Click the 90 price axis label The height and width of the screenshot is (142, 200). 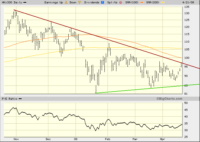point(186,76)
